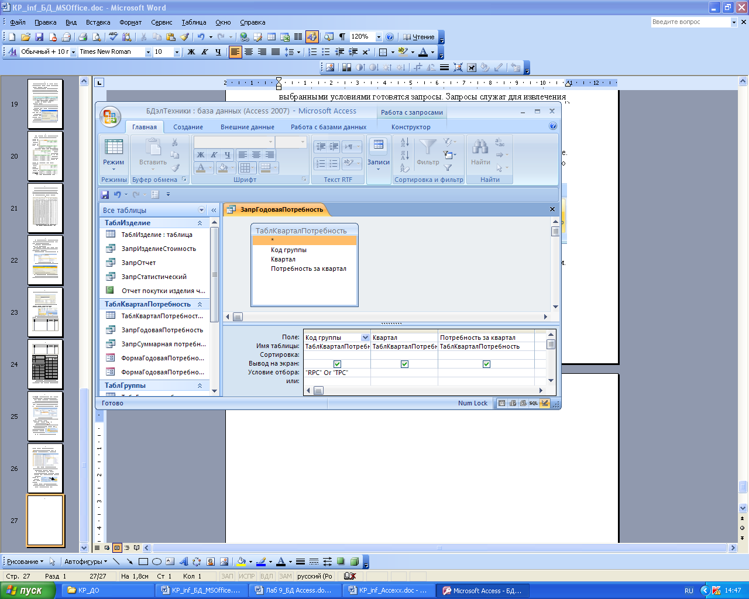The height and width of the screenshot is (599, 749).
Task: Open the Все таблицы navigation pane dropdown
Action: [x=202, y=210]
